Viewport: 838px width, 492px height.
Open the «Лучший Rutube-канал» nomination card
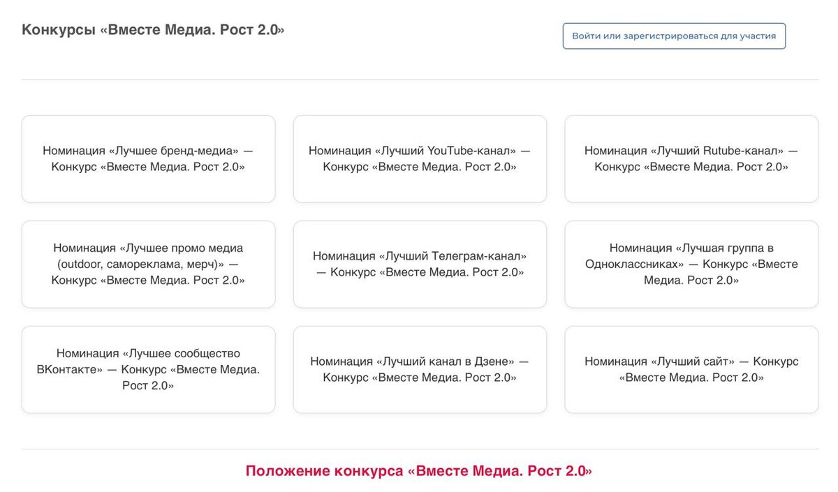[691, 159]
